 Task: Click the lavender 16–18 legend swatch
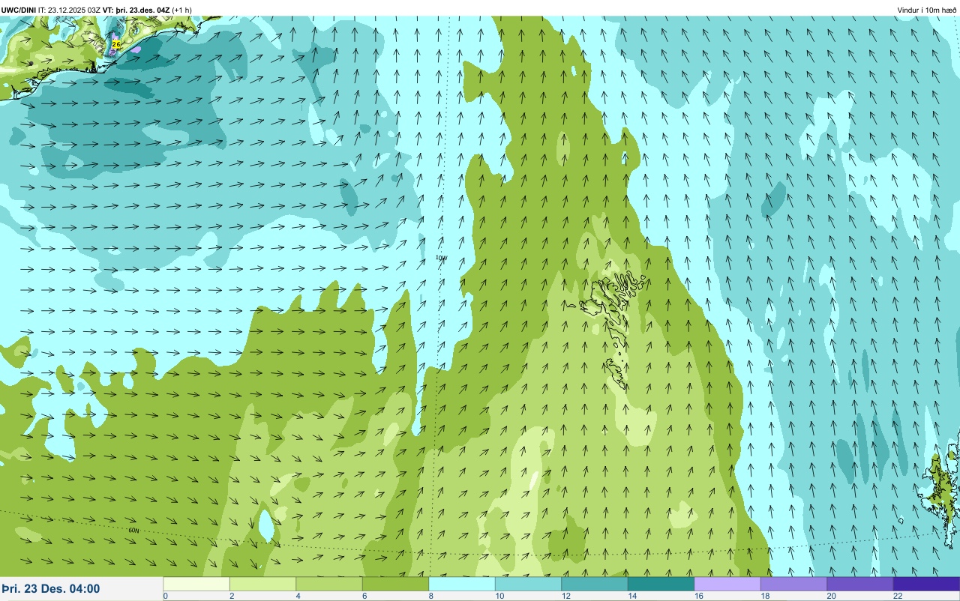[727, 584]
